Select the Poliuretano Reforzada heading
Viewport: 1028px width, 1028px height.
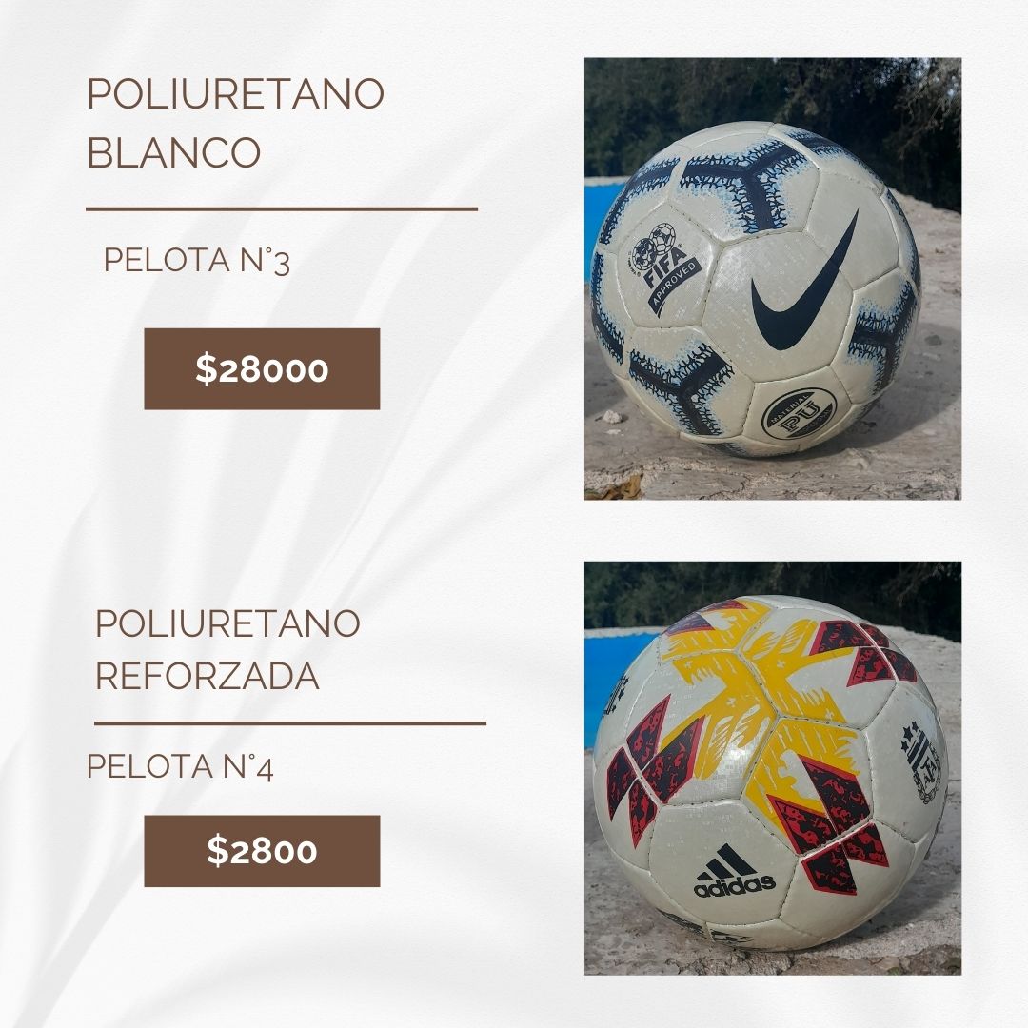(227, 650)
